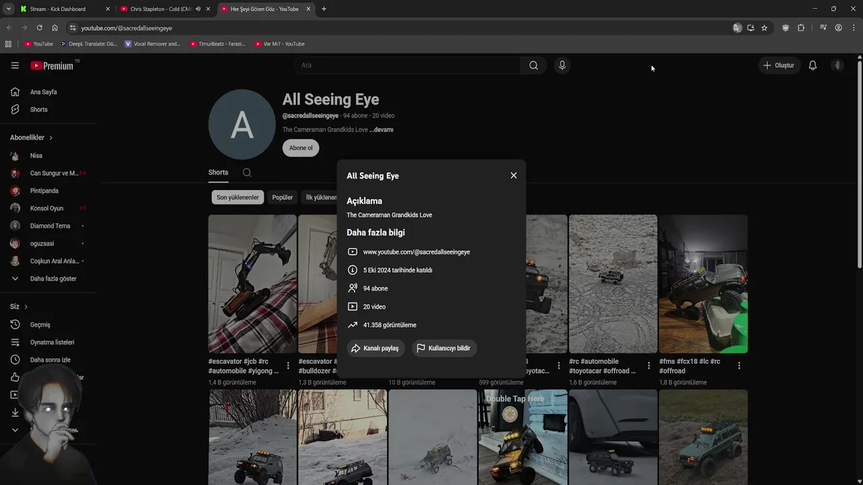Open the tab search dropdown arrow
Screen dimensions: 863x485
8,9
